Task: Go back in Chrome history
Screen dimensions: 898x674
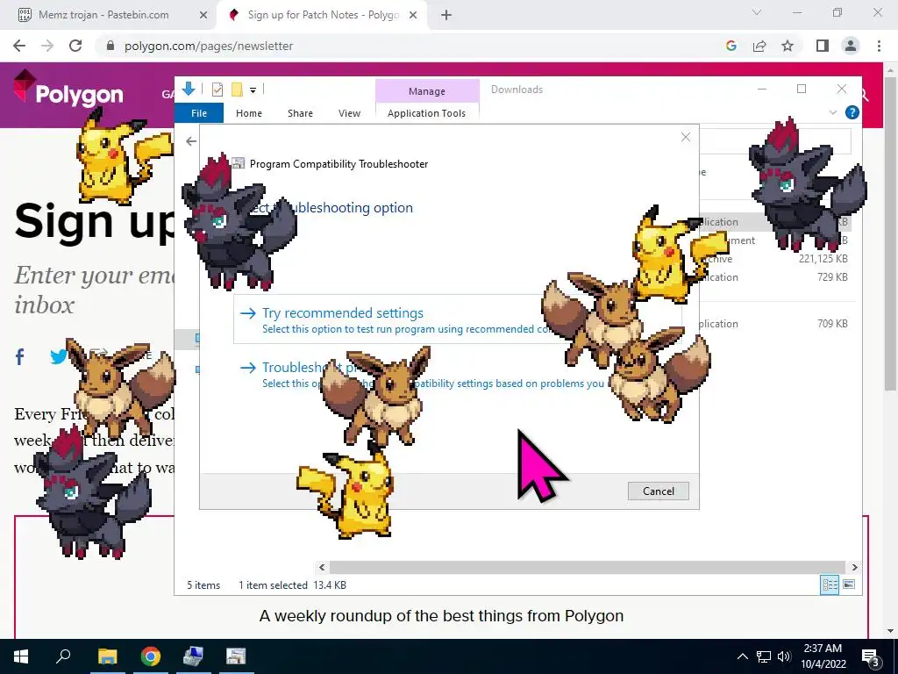Action: (x=19, y=46)
